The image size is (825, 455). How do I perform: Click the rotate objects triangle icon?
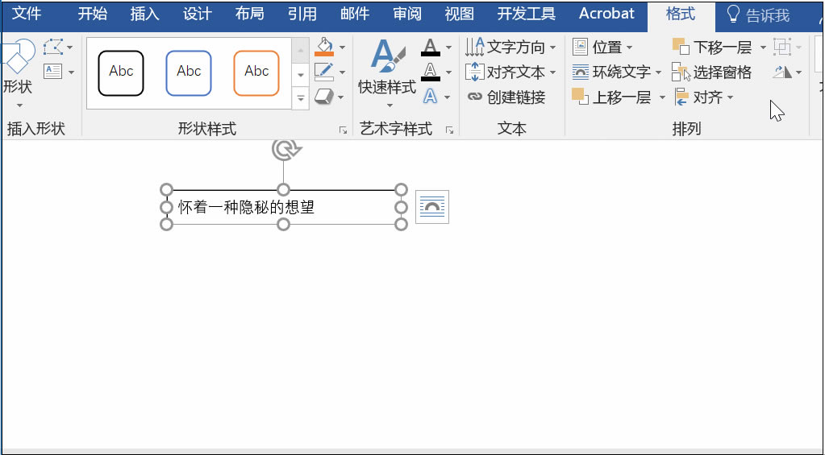(x=782, y=72)
